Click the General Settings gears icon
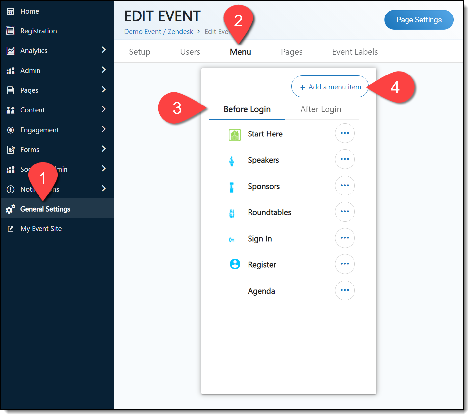Image resolution: width=472 pixels, height=418 pixels. [11, 209]
